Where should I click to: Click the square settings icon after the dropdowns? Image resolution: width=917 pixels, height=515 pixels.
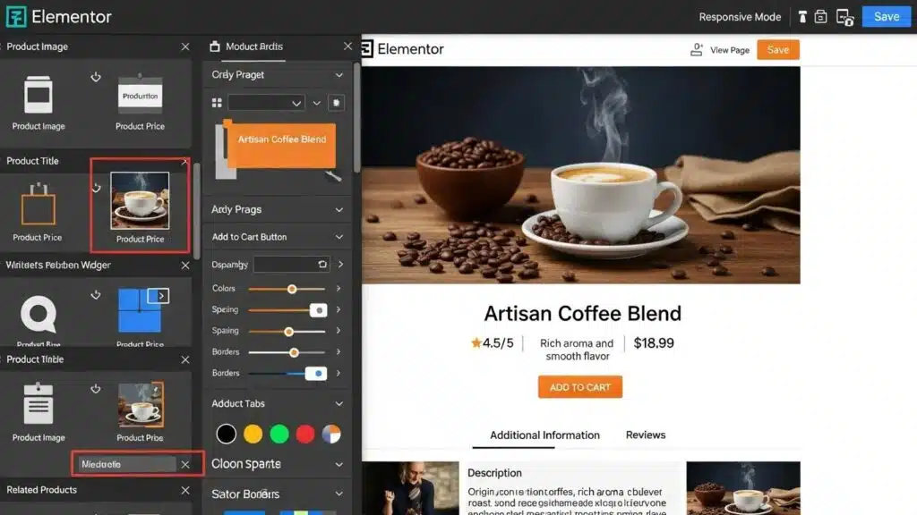[337, 103]
